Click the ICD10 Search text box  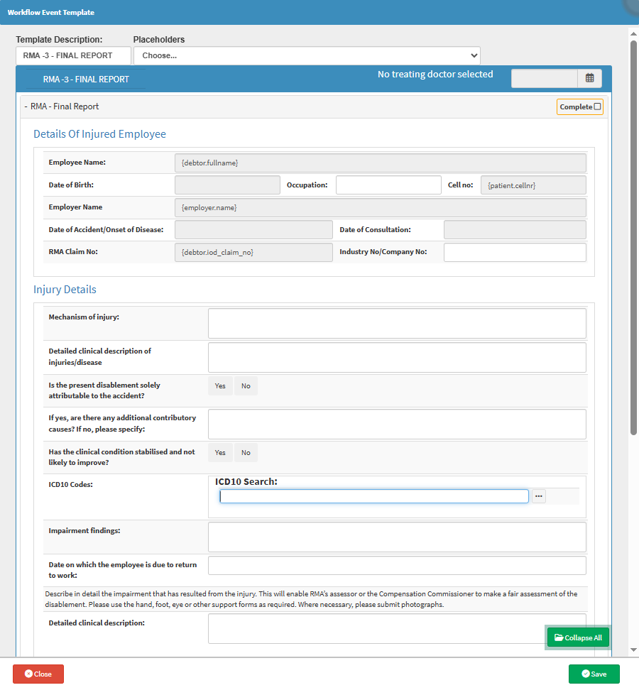click(374, 496)
